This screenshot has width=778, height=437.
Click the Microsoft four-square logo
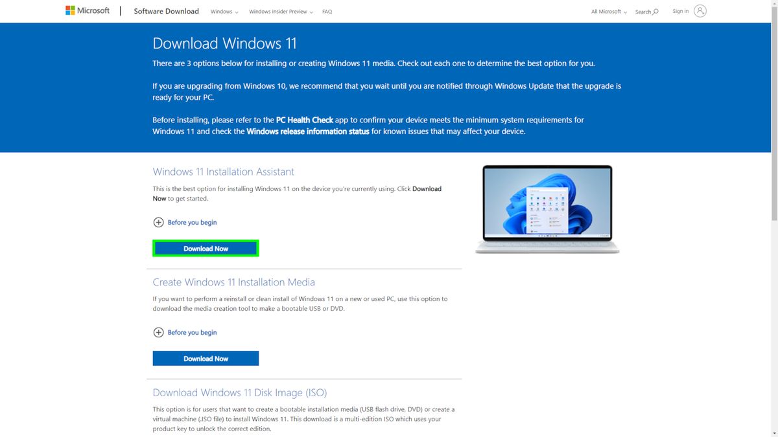pyautogui.click(x=69, y=10)
